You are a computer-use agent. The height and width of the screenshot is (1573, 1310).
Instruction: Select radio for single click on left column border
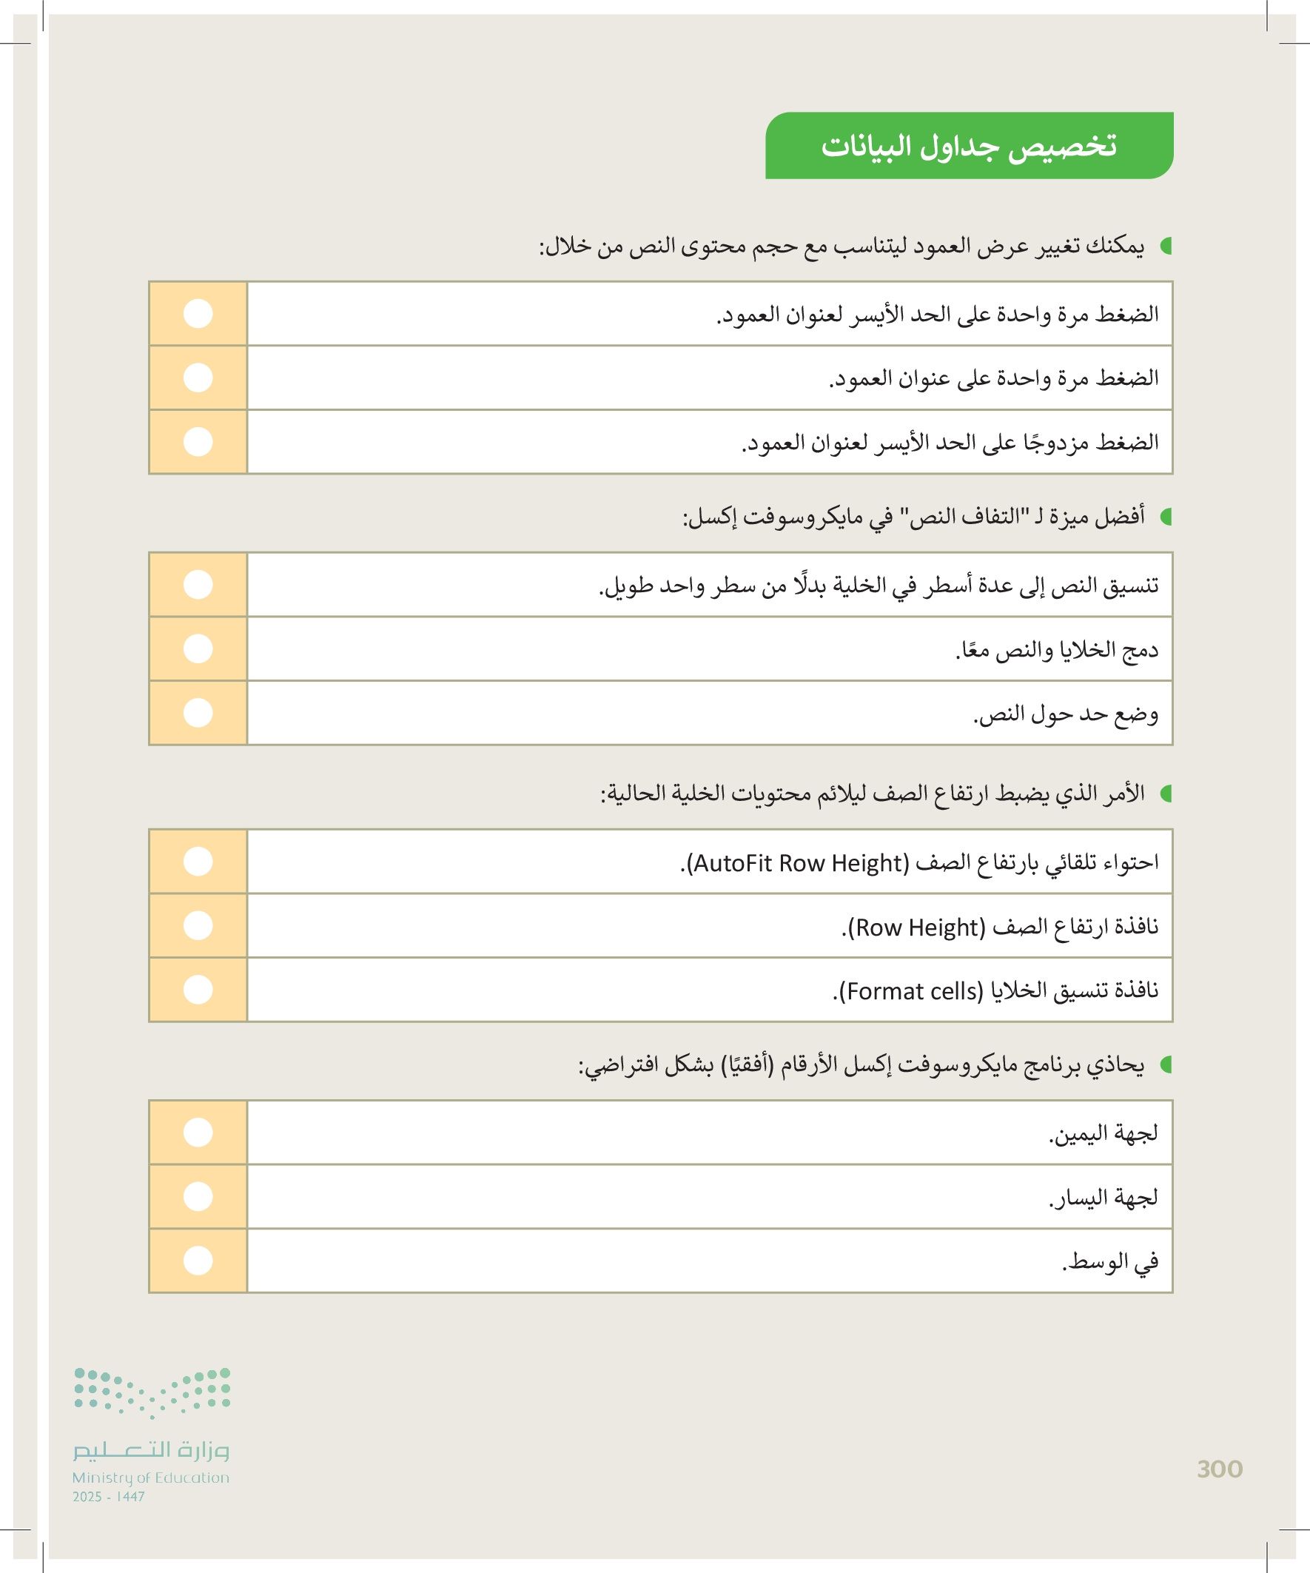point(198,314)
